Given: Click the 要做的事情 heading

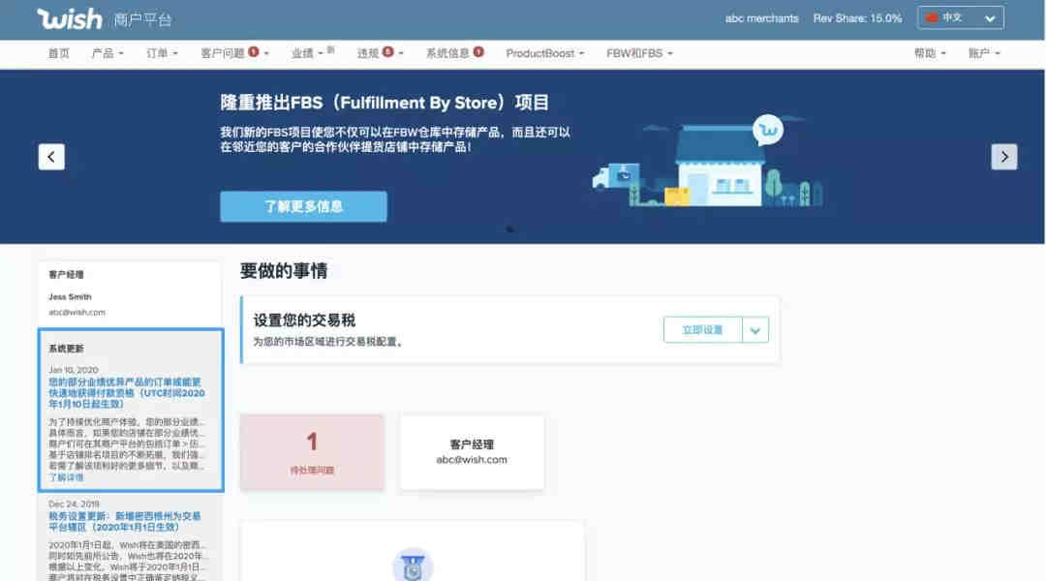Looking at the screenshot, I should click(284, 271).
